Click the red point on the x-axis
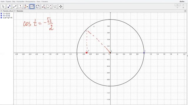The width and height of the screenshot is (188, 105). (x=87, y=52)
